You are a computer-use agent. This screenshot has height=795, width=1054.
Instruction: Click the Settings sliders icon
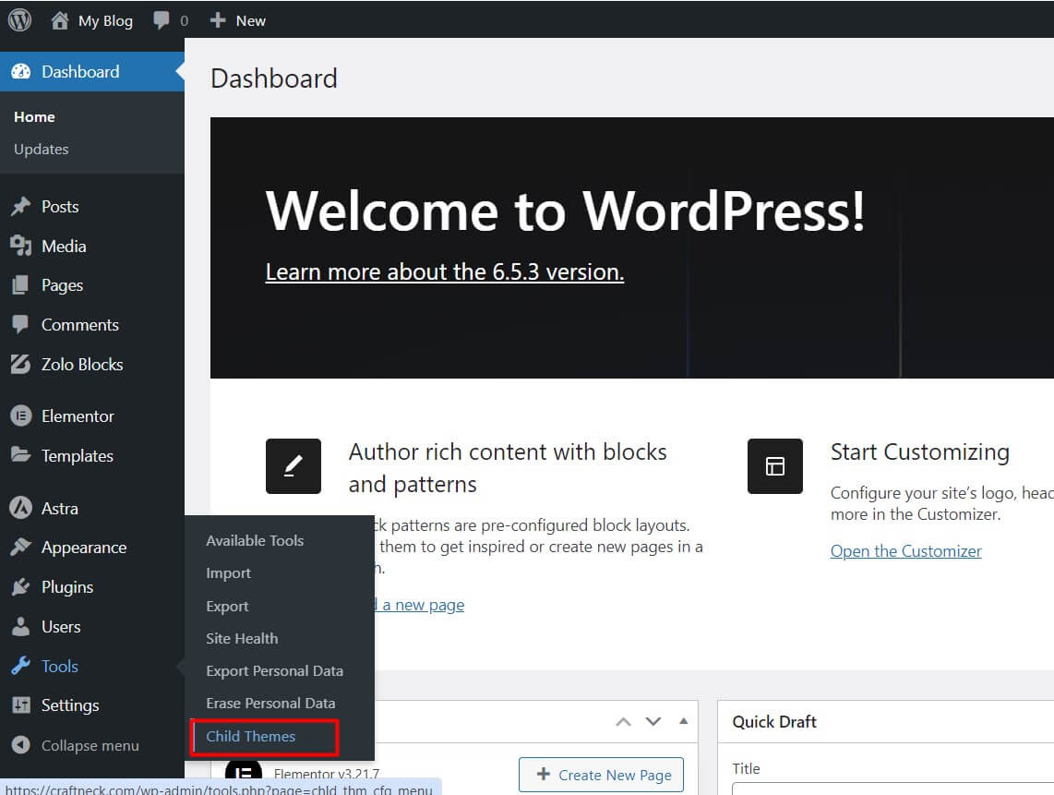[x=21, y=705]
